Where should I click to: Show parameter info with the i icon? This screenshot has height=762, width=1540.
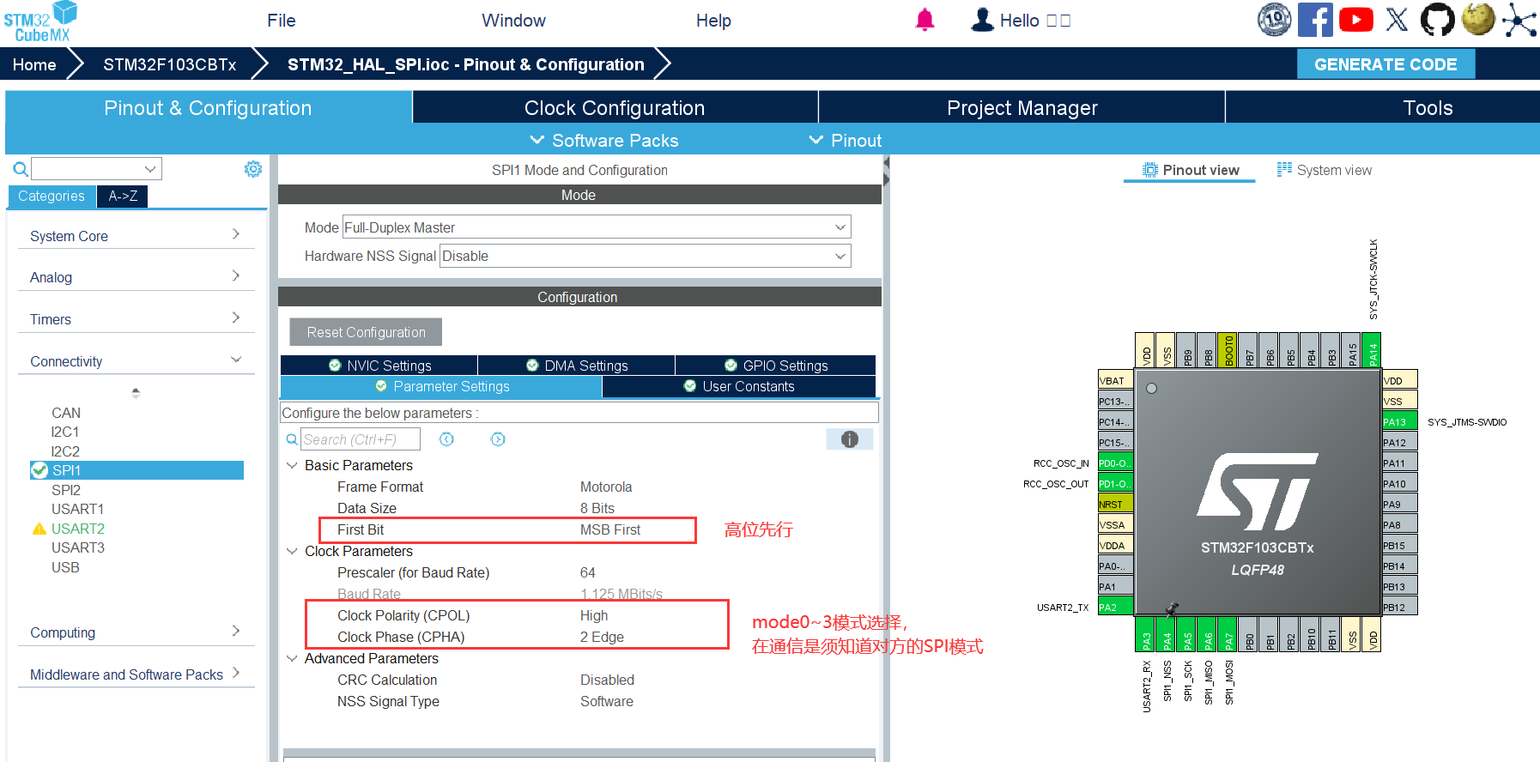click(x=850, y=439)
